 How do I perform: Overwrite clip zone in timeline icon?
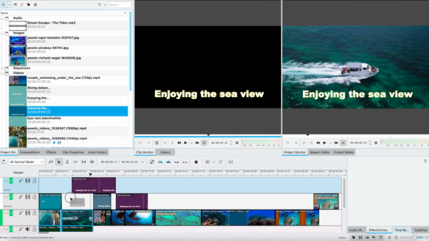168,162
